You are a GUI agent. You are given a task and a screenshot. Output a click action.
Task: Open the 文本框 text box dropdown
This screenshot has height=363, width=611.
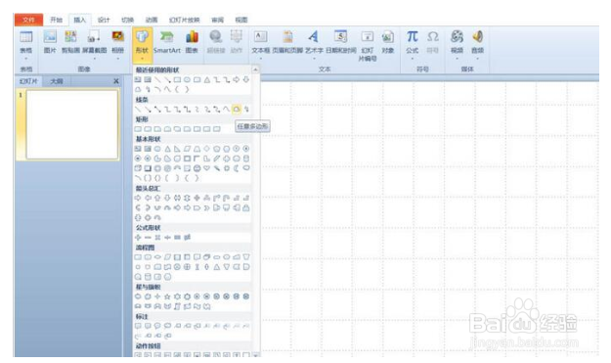coord(261,45)
